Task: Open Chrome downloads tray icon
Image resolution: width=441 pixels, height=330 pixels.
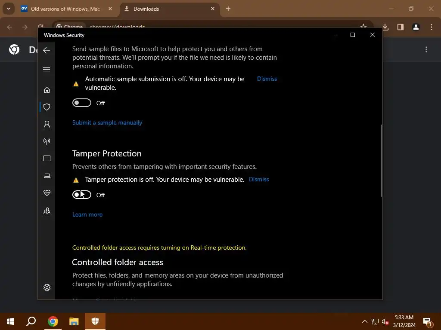Action: (385, 27)
